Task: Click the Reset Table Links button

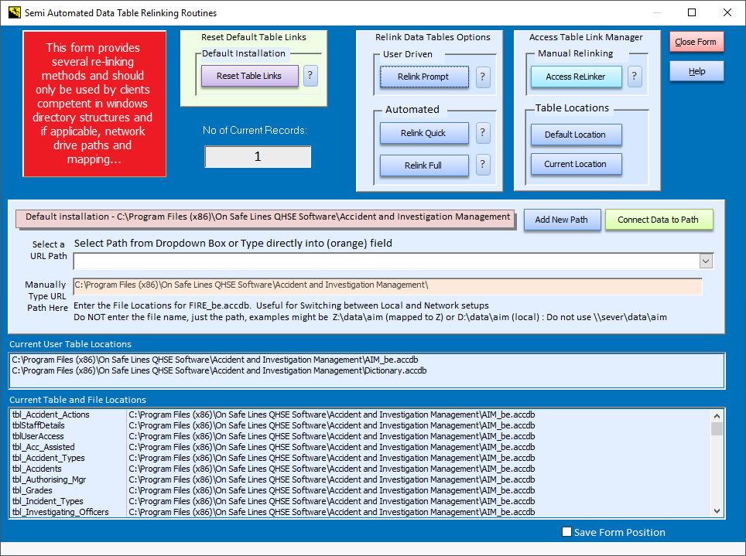Action: point(249,76)
